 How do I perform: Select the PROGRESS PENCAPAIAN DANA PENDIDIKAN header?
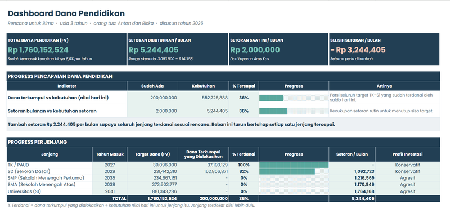point(60,76)
